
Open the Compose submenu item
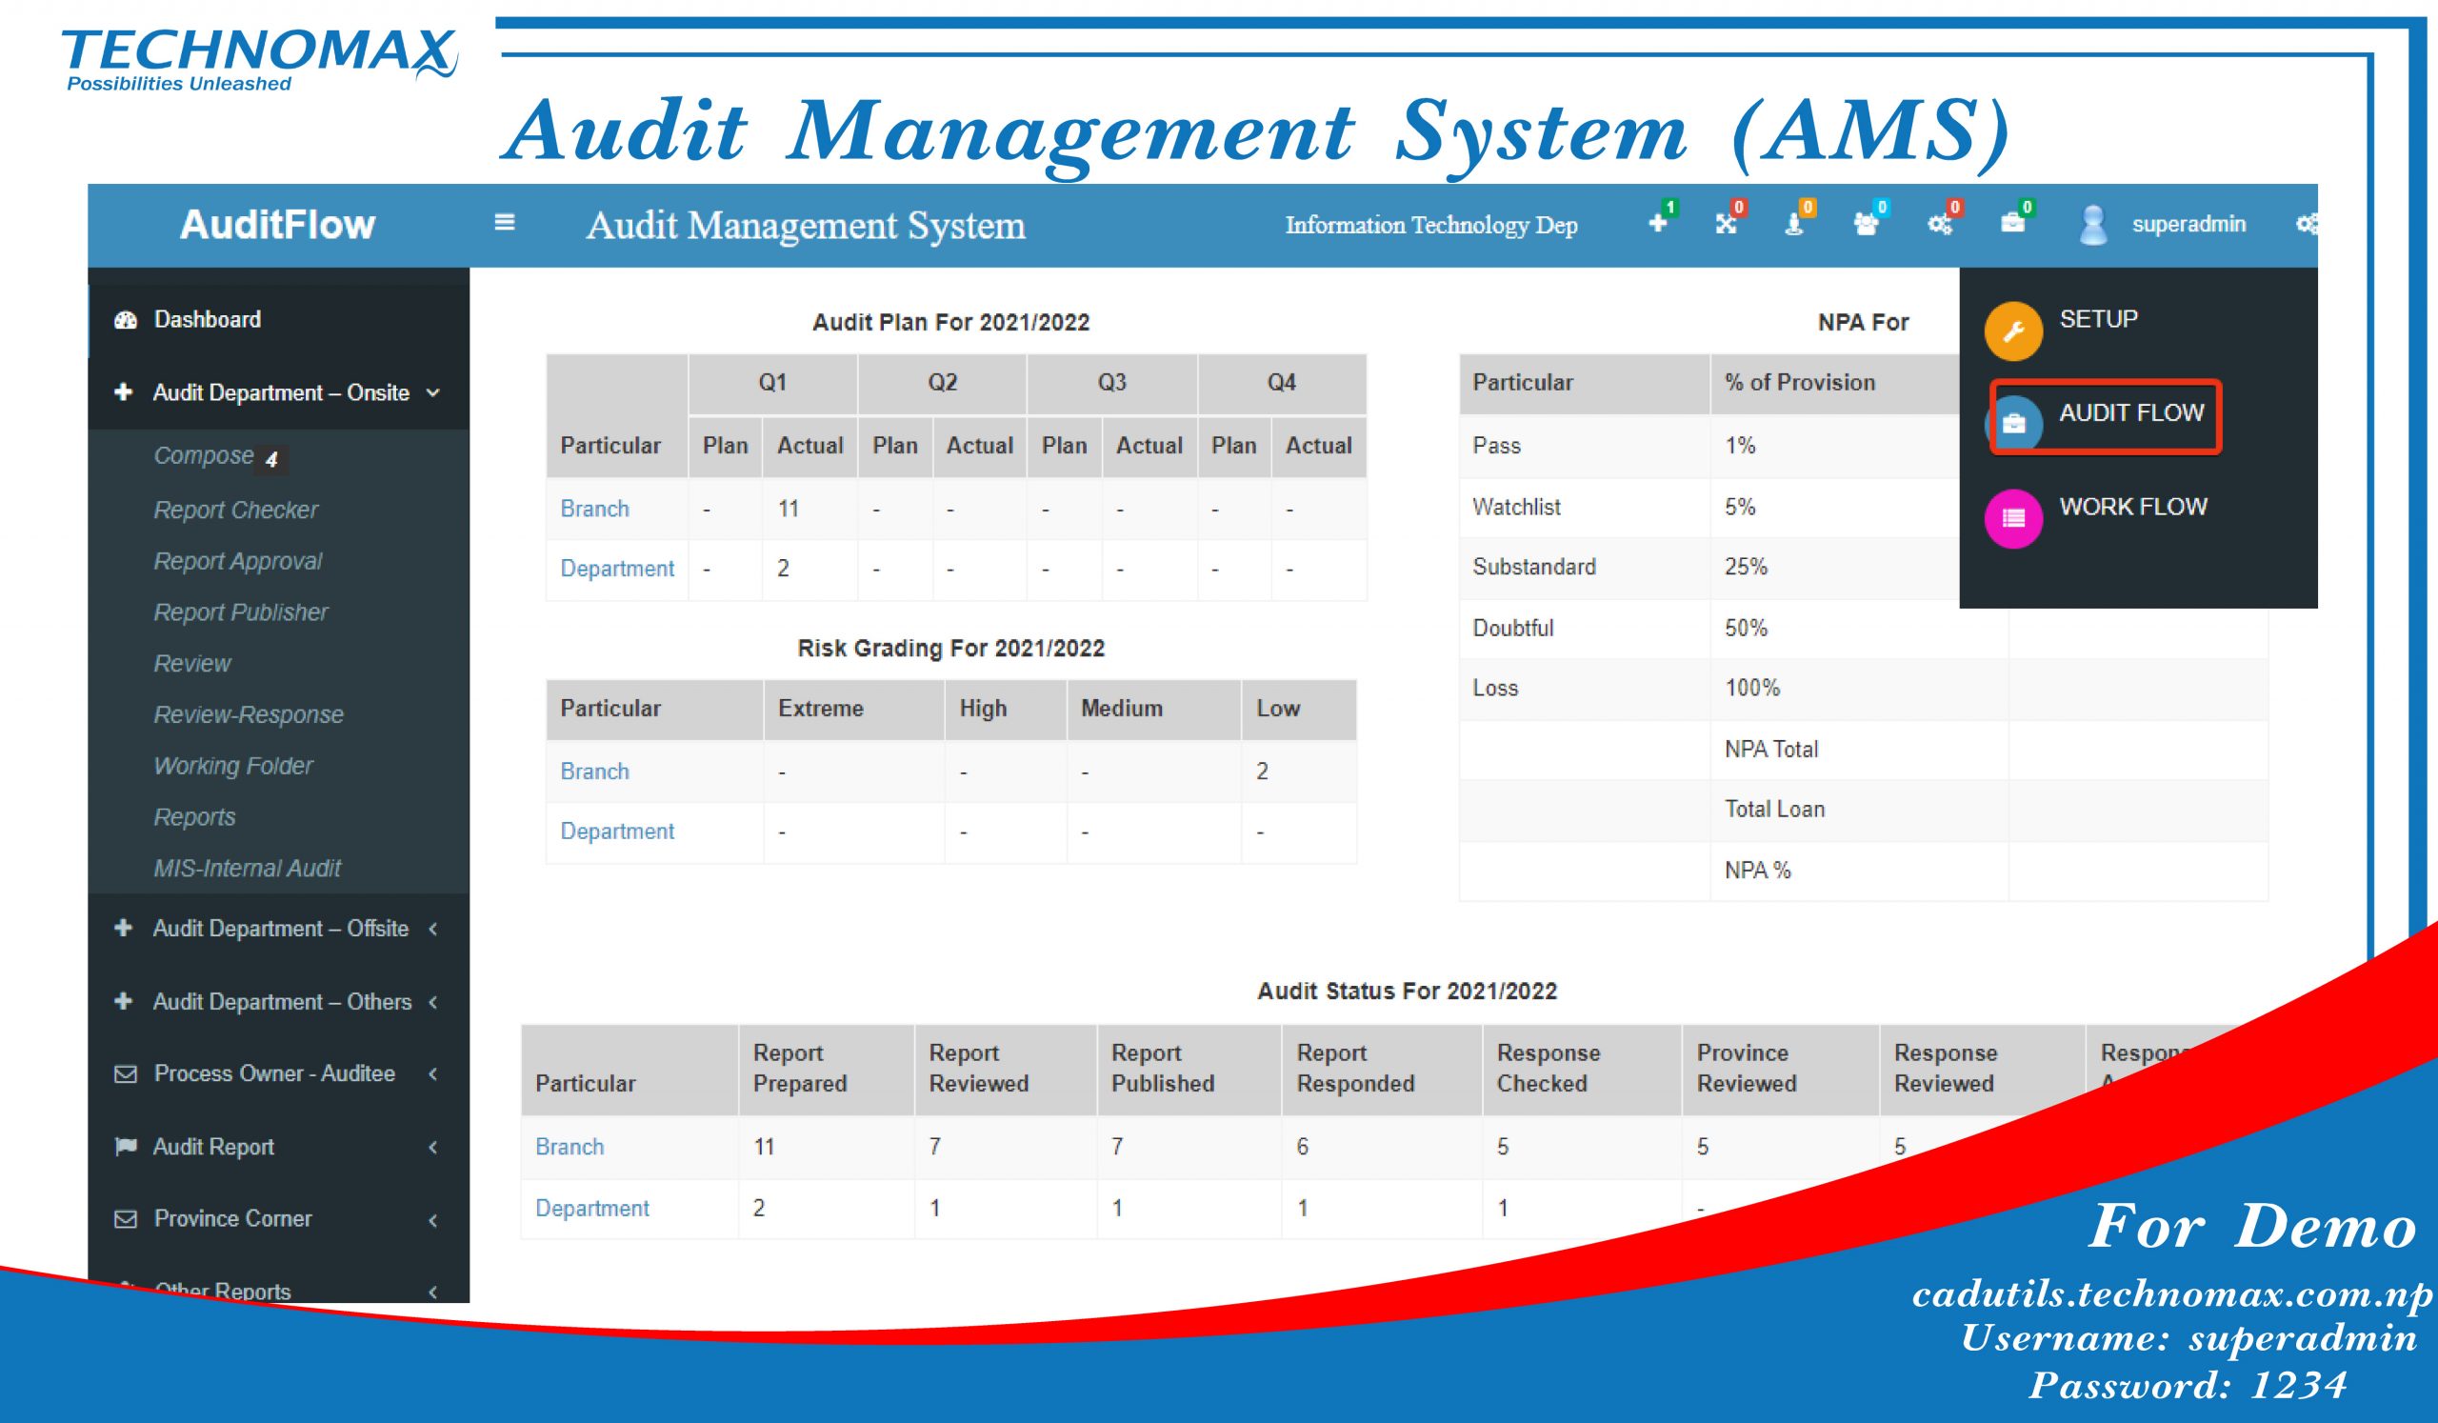[x=203, y=455]
